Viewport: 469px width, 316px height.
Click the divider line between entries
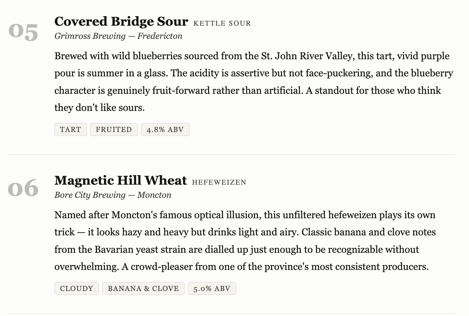coord(231,154)
